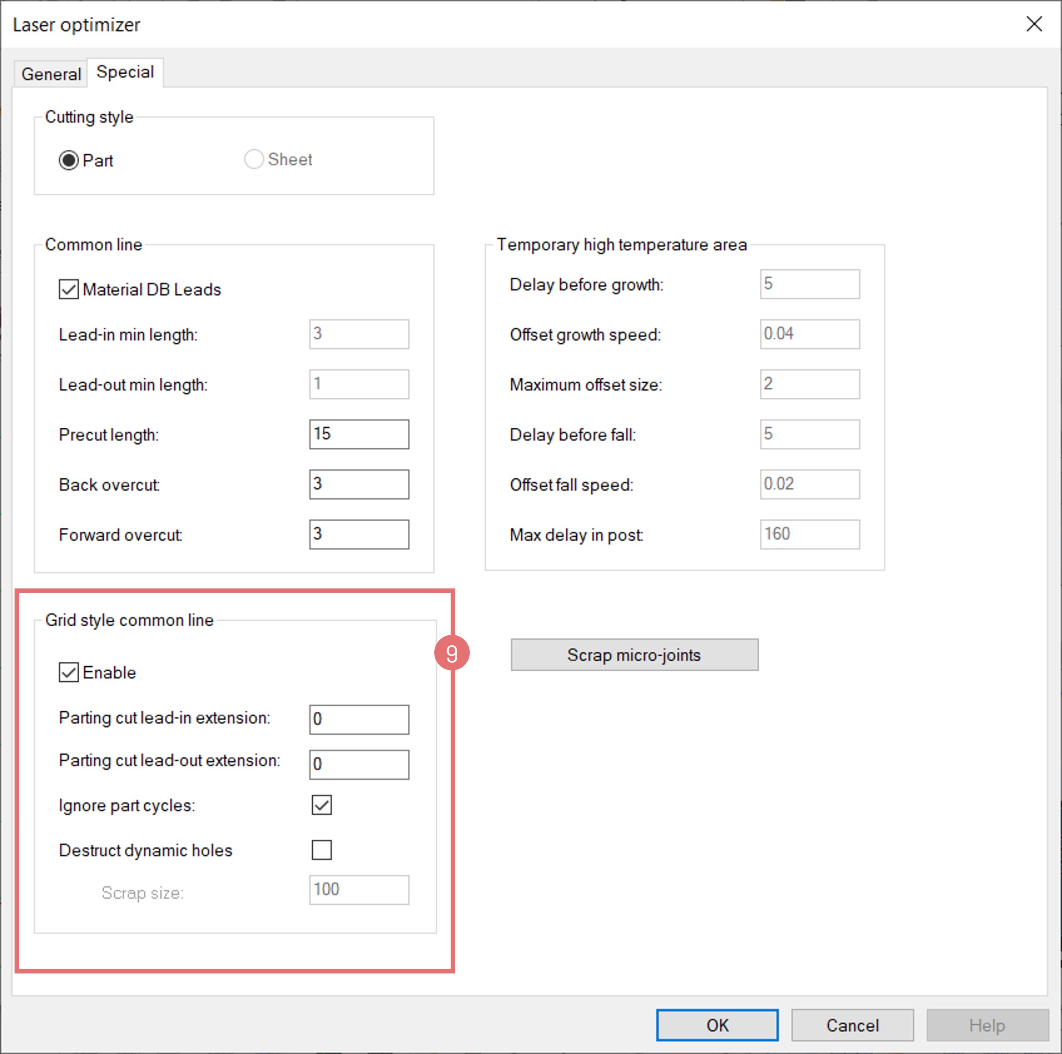Focus the Forward overcut field
The width and height of the screenshot is (1062, 1054).
pos(359,534)
